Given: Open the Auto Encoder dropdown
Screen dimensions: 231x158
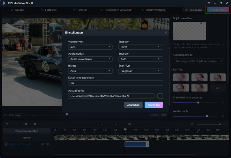Looking at the screenshot, I should pyautogui.click(x=141, y=59).
